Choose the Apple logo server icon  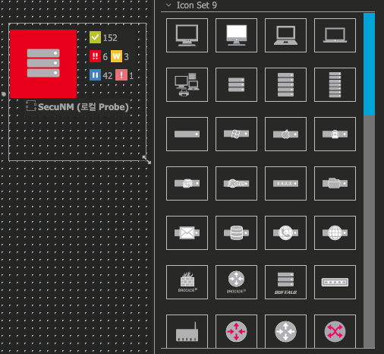point(285,134)
